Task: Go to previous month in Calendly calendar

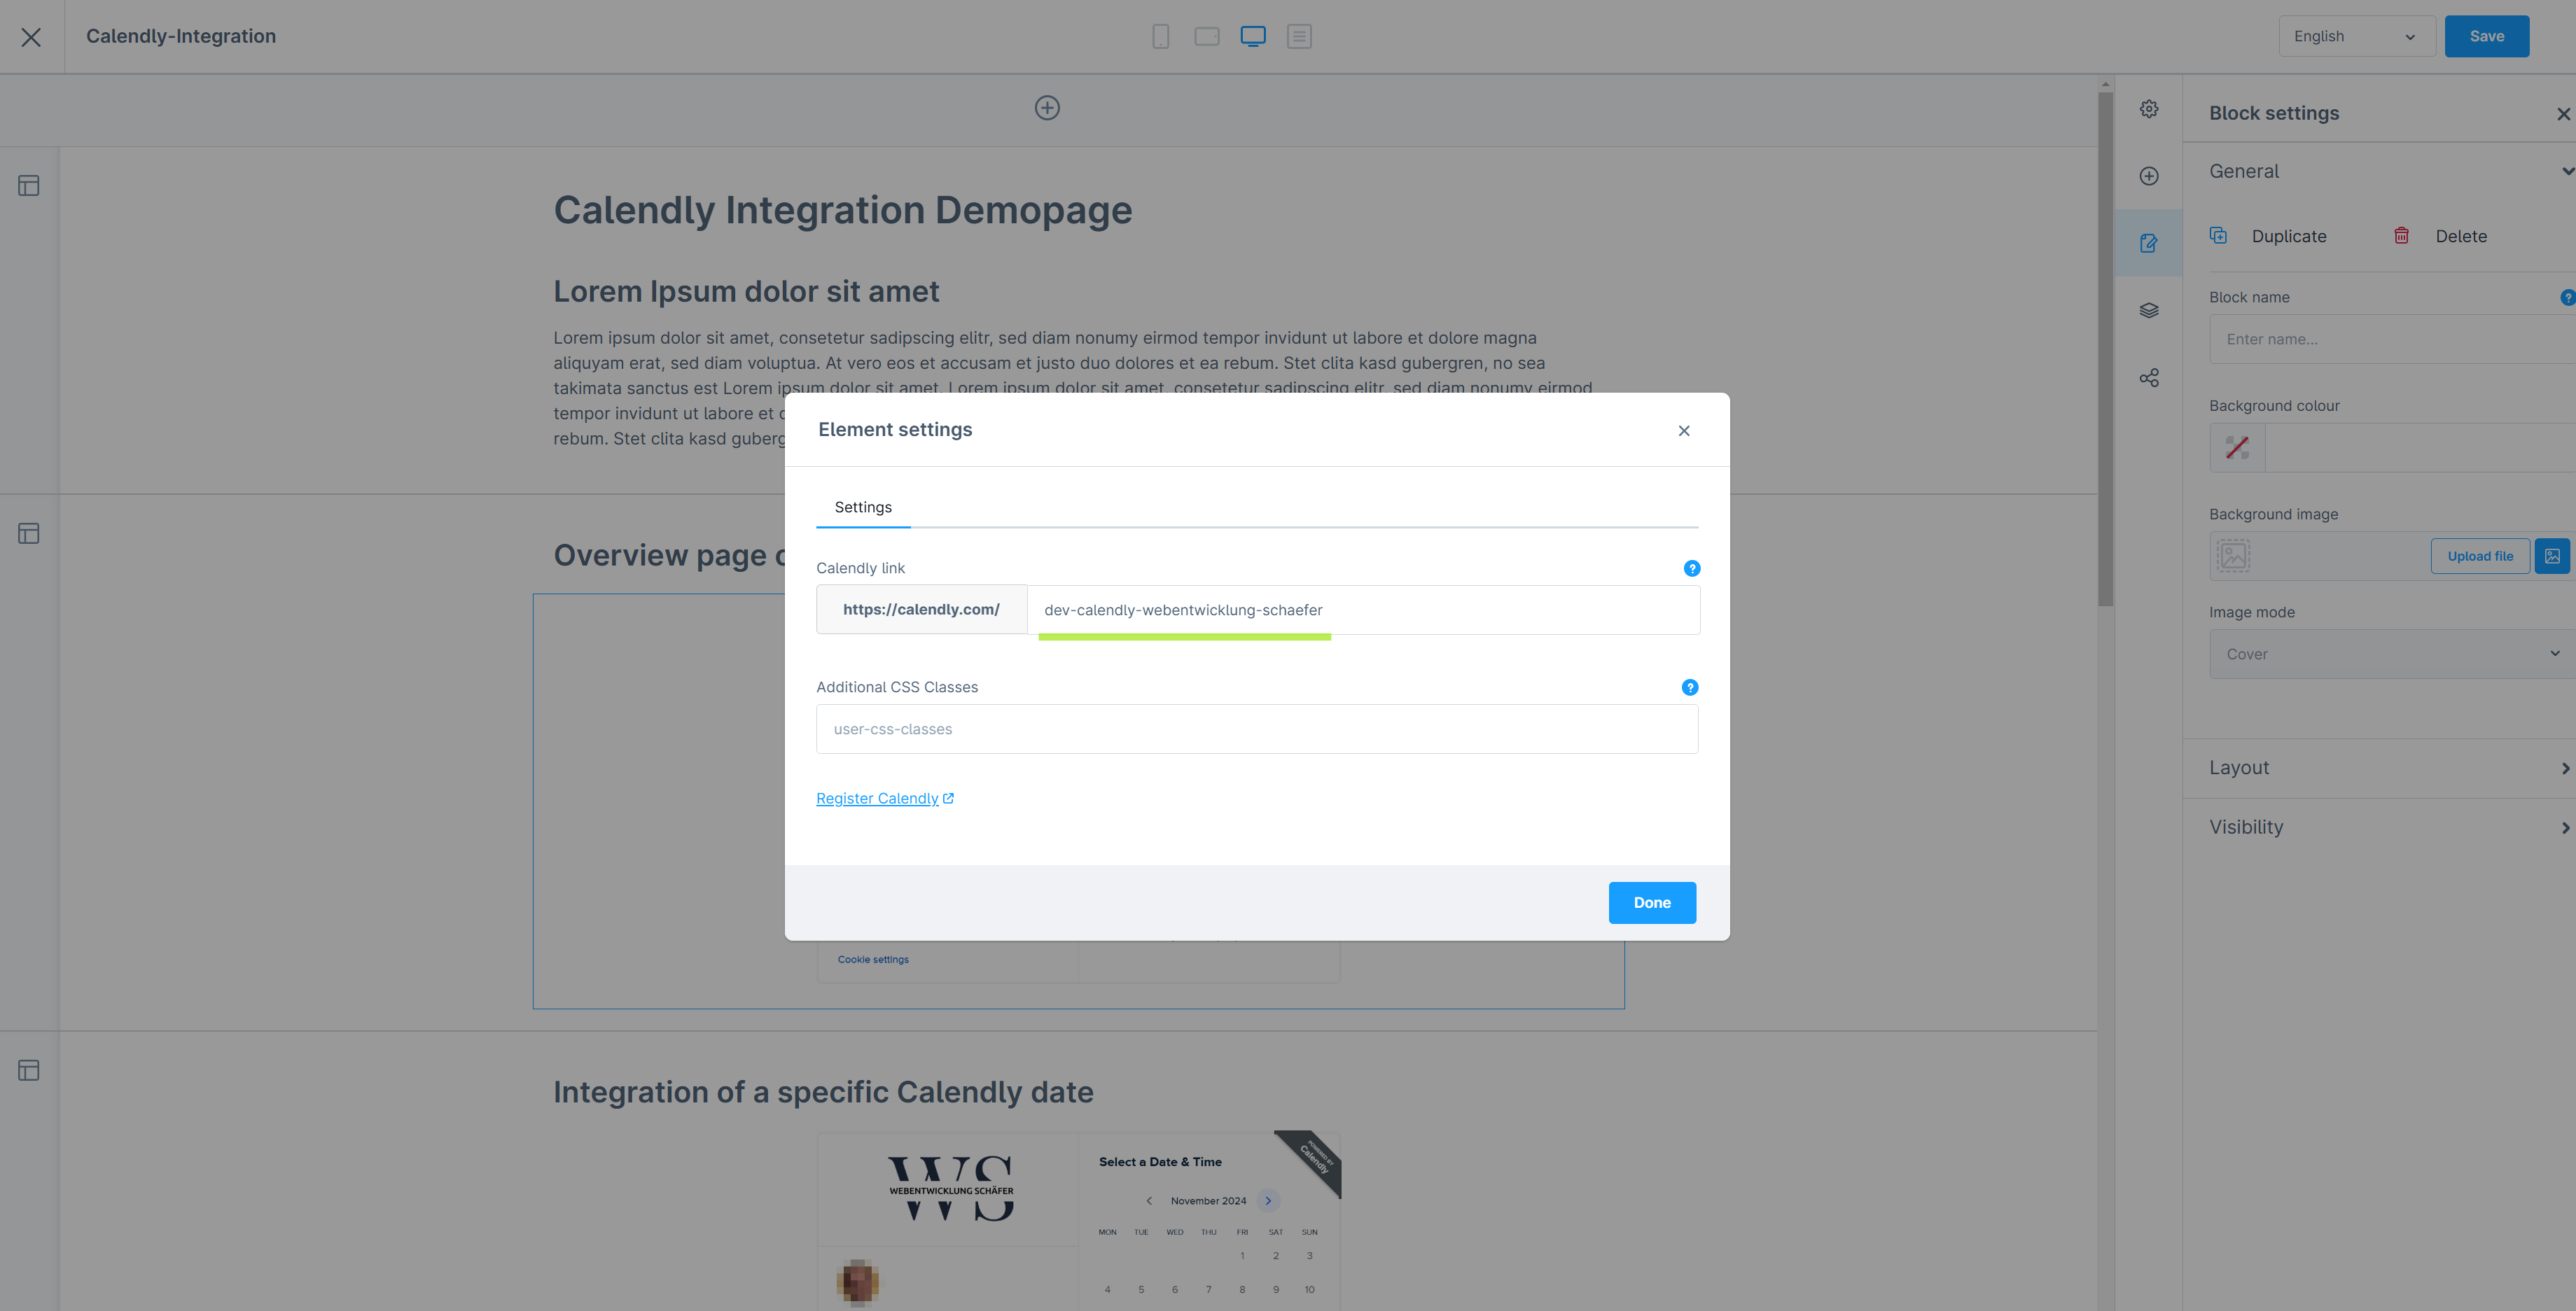Action: click(x=1149, y=1201)
